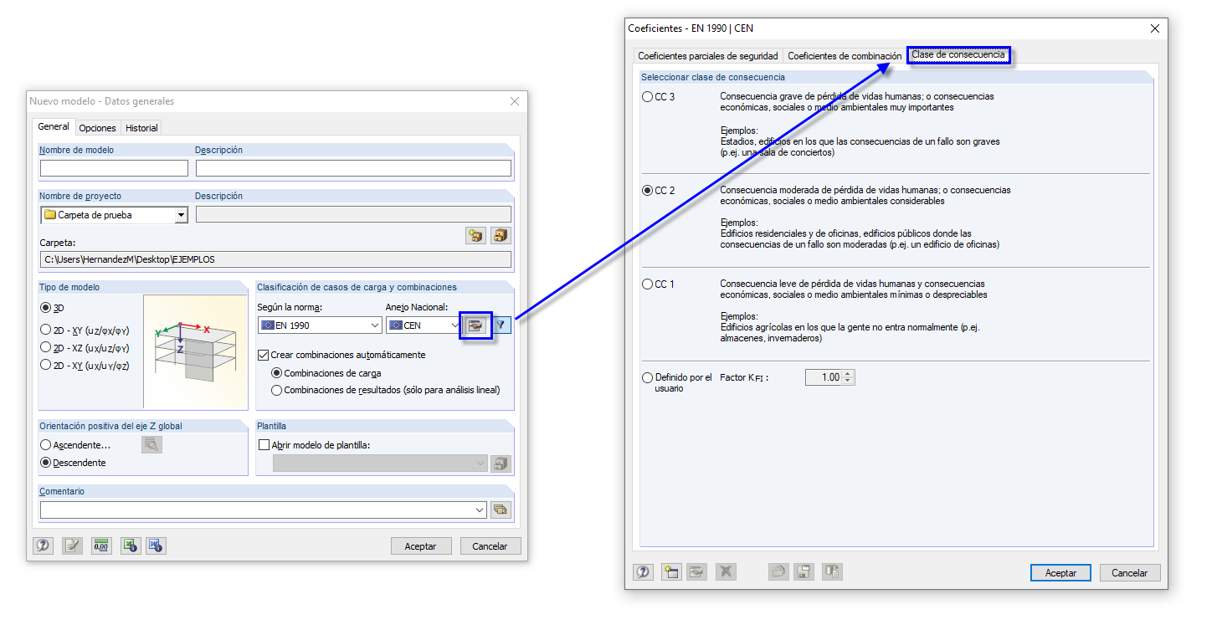The width and height of the screenshot is (1217, 630).
Task: Create new coefficient set icon in Coeficientes
Action: (670, 572)
